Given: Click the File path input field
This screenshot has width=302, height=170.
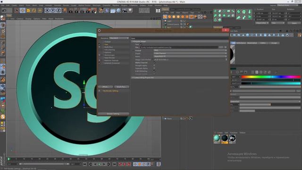Looking at the screenshot, I should click(179, 47).
